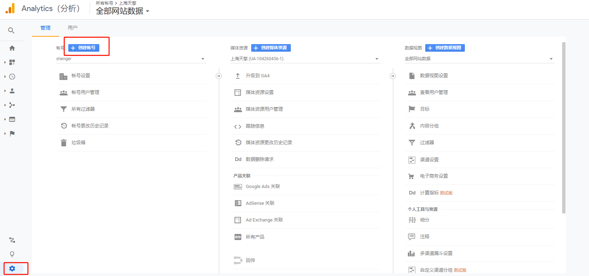Click the 数据删除请求 Dd icon
Screen dimensions: 589x276
238,159
